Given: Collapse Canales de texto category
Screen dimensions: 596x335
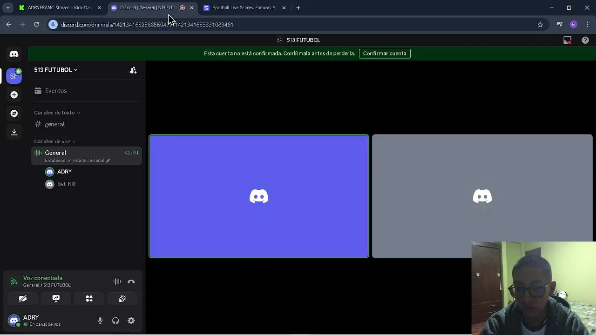Looking at the screenshot, I should click(x=57, y=113).
